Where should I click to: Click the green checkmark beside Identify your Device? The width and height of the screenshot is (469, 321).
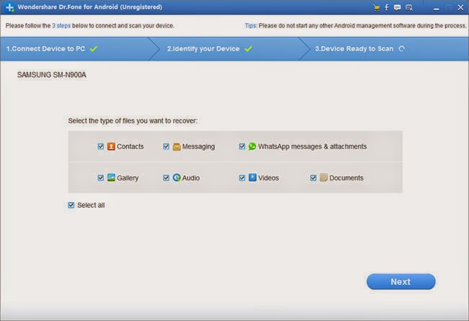(x=248, y=48)
